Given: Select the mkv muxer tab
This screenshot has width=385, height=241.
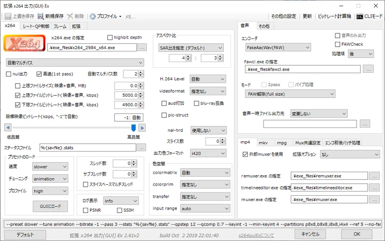Looking at the screenshot, I should pos(263,142).
